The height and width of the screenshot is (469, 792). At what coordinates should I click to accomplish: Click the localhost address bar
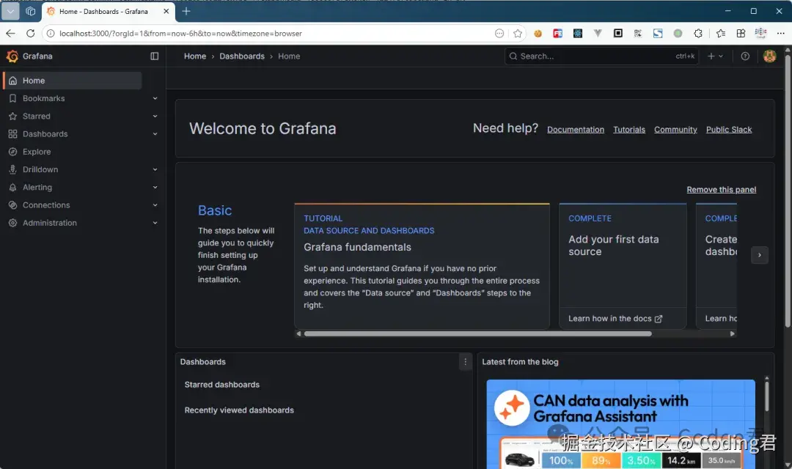click(x=273, y=33)
